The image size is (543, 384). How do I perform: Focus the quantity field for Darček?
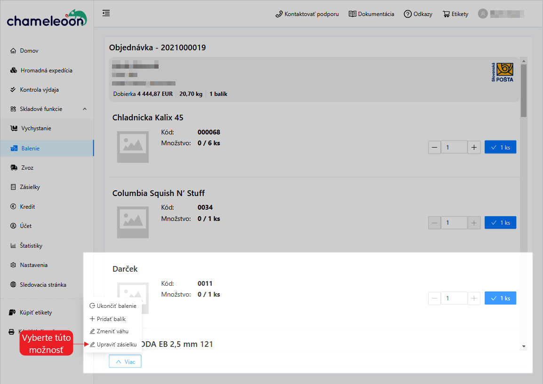[x=454, y=298]
